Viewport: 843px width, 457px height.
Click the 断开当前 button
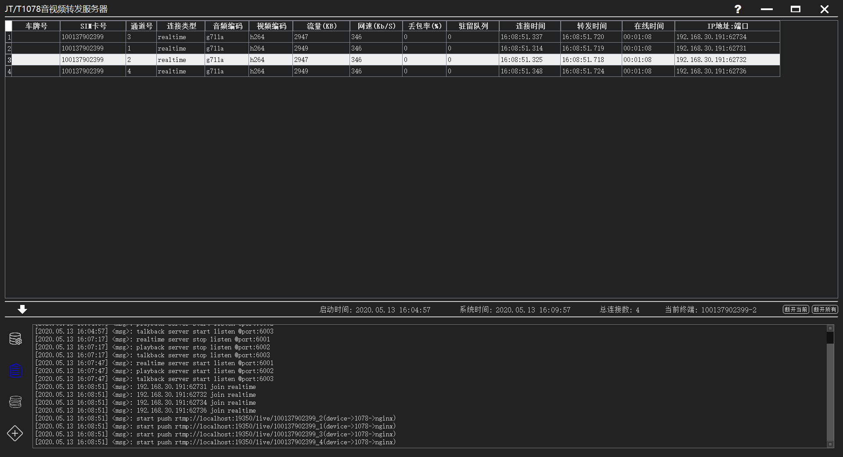tap(796, 309)
